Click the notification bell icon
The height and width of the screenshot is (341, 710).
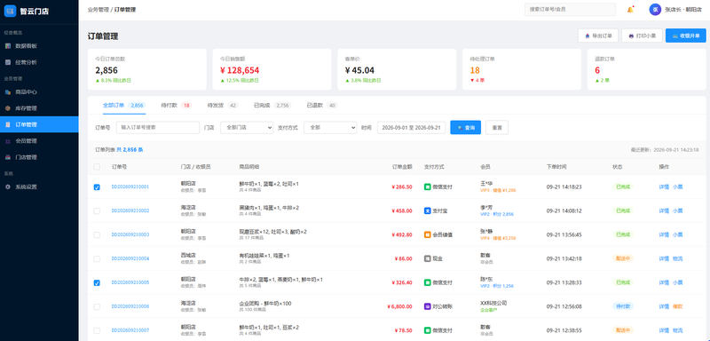coord(630,10)
